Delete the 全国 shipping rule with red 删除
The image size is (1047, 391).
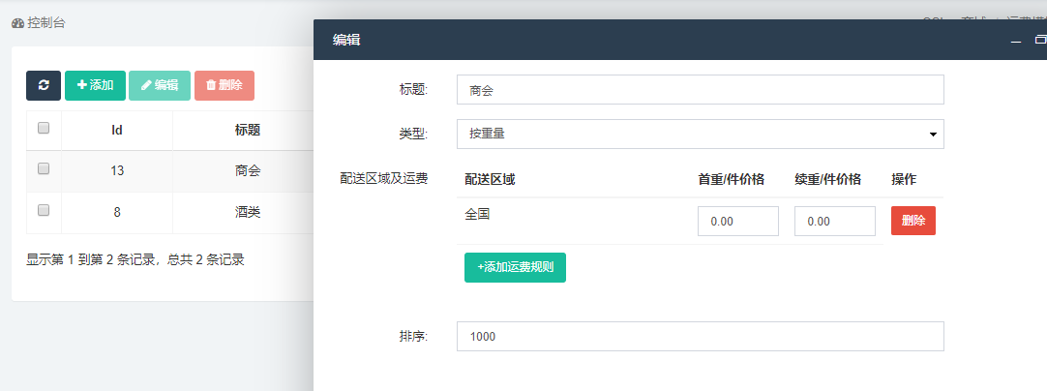[x=912, y=221]
